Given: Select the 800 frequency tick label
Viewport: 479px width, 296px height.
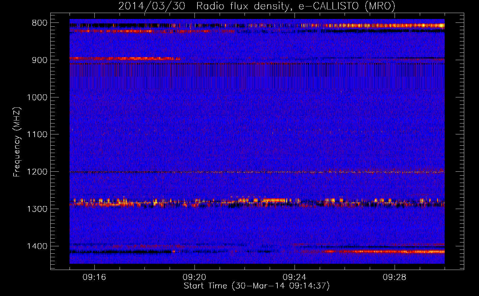Looking at the screenshot, I should [40, 23].
